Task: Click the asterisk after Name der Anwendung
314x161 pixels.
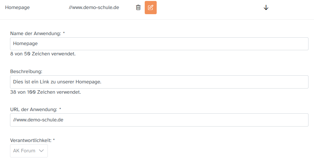Action: tap(64, 33)
